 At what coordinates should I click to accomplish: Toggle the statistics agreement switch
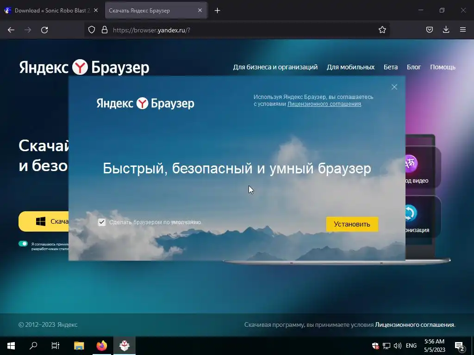tap(23, 244)
